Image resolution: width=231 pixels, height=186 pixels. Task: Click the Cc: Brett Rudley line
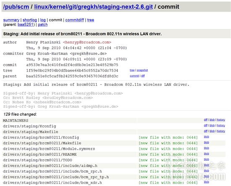click(48, 98)
